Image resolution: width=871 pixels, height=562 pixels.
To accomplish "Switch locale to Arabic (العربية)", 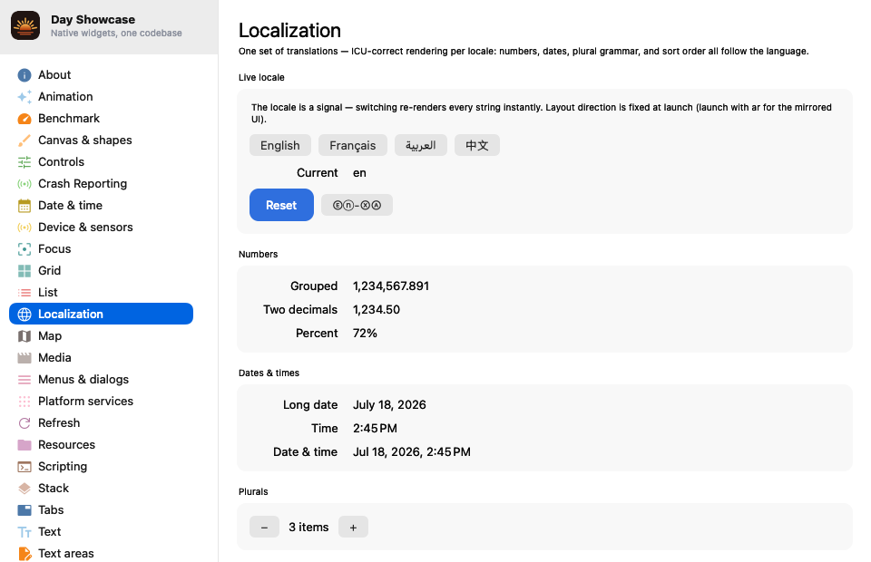I will (420, 145).
